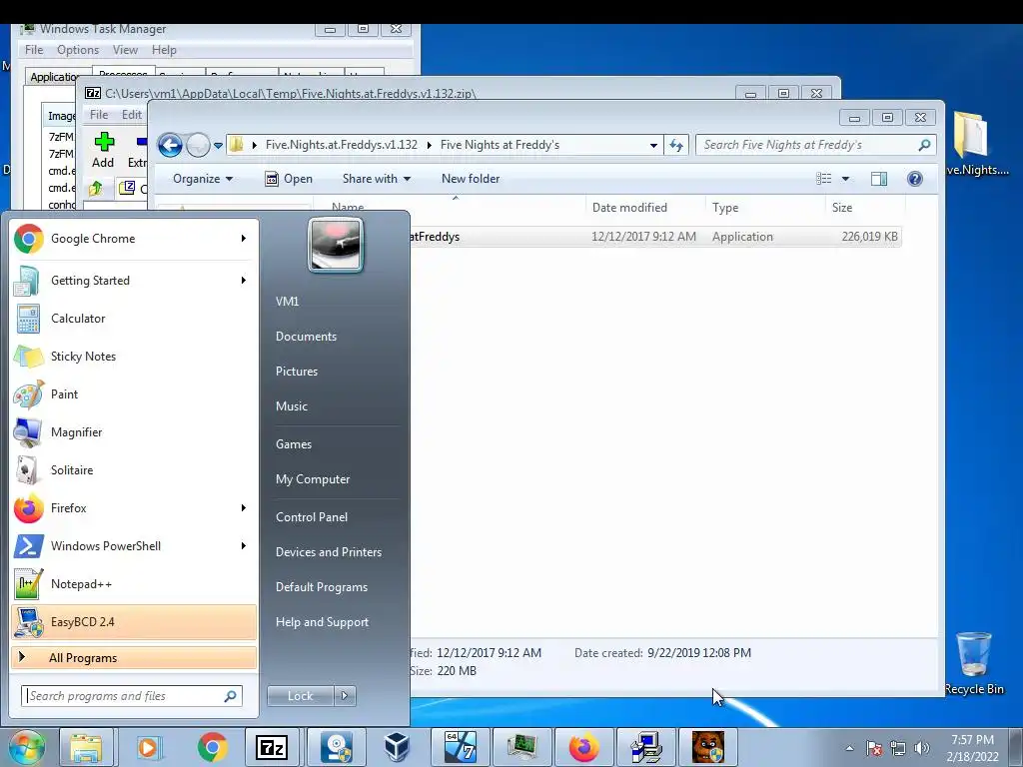Open address bar history dropdown
The image size is (1023, 767).
pyautogui.click(x=653, y=145)
